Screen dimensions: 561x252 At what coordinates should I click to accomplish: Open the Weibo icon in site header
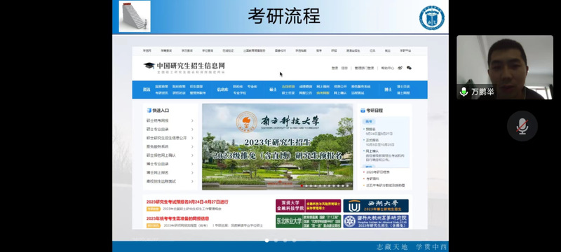tap(400, 68)
